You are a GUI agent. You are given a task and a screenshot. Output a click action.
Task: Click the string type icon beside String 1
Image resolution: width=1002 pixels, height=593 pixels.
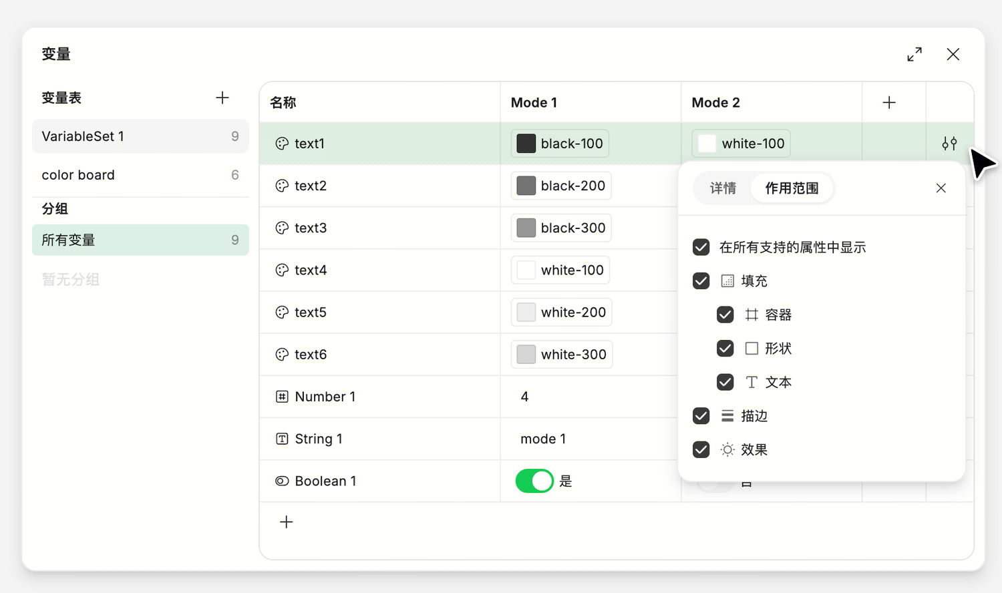(282, 439)
